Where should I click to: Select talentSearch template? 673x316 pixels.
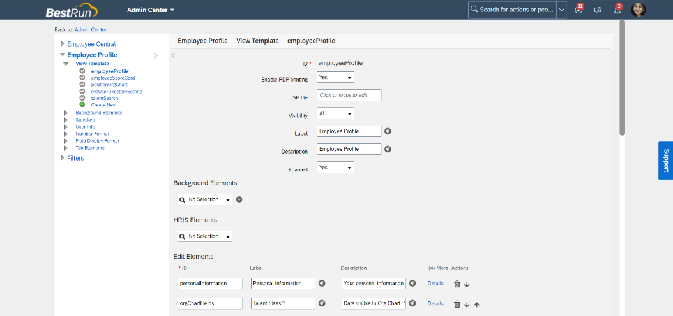point(104,99)
